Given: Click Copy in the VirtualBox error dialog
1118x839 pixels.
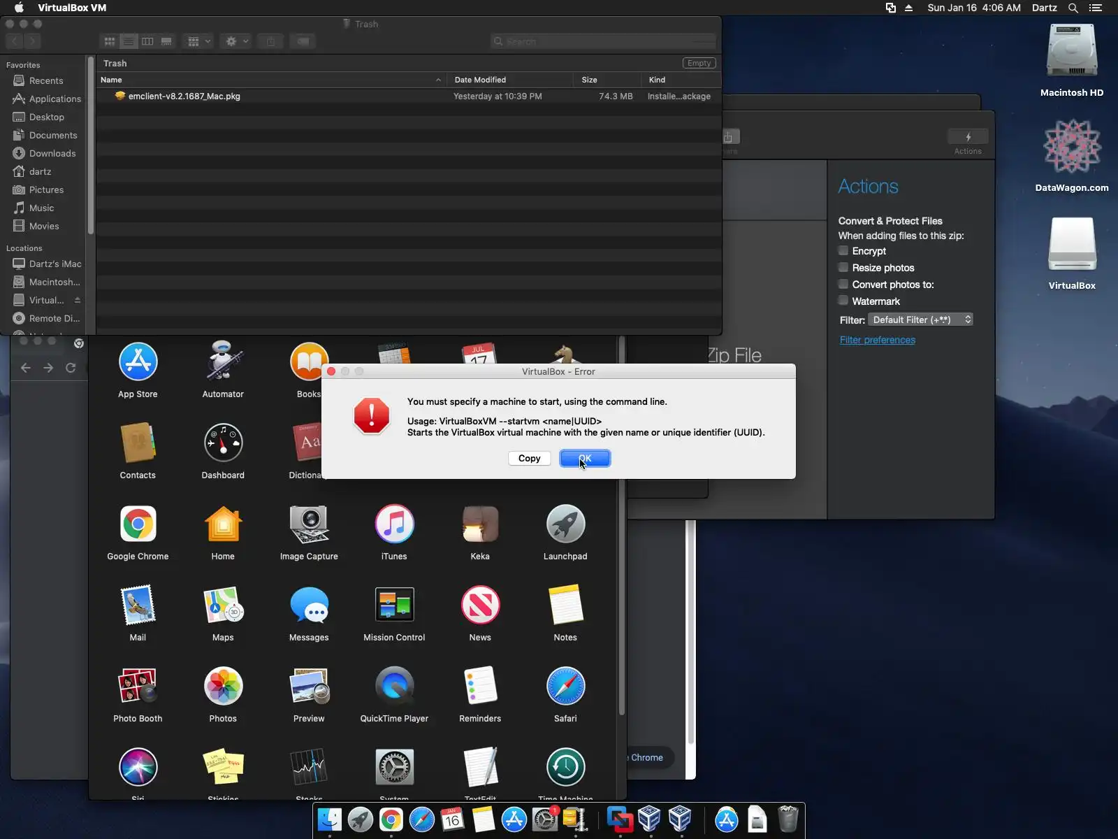Looking at the screenshot, I should click(x=529, y=459).
